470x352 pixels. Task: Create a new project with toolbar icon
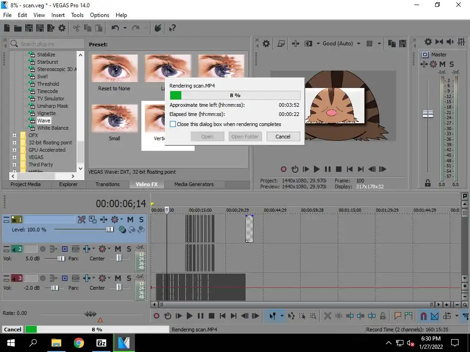coord(7,28)
